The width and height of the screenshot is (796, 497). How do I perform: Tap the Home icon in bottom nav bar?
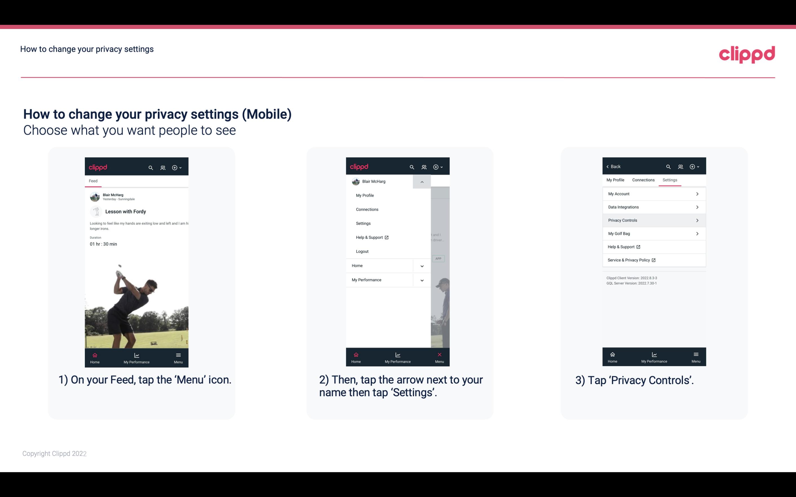pos(94,356)
